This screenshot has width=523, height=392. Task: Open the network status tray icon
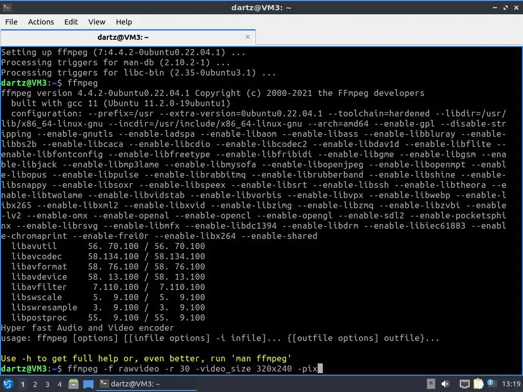tap(464, 384)
